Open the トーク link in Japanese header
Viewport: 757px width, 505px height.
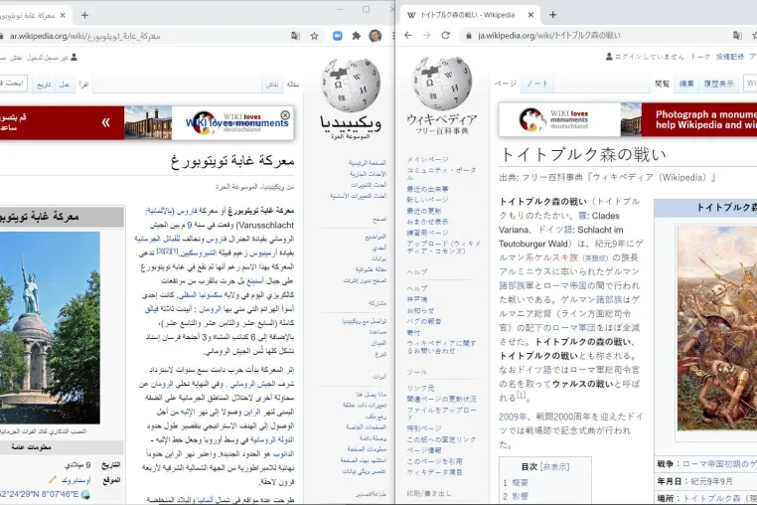(700, 57)
